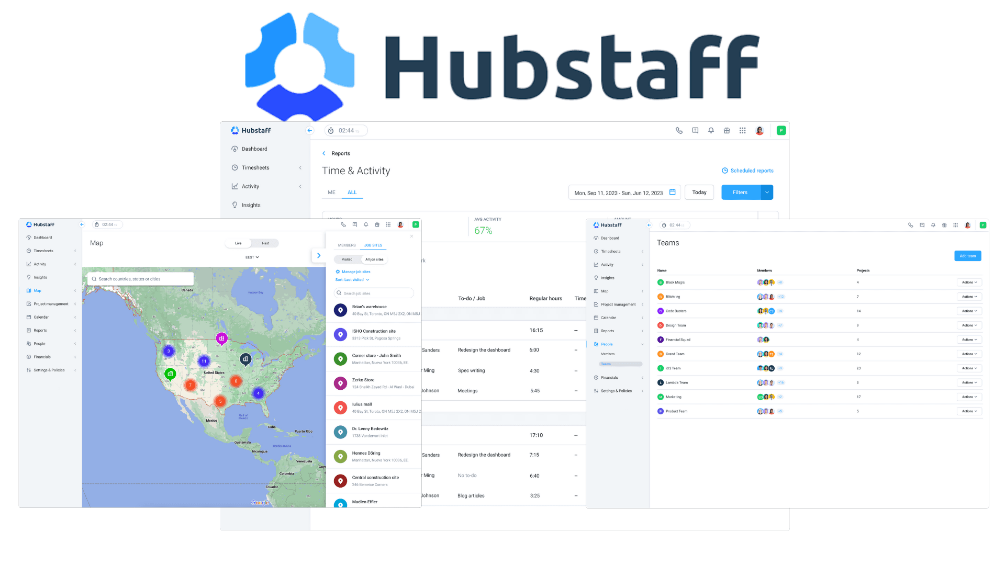Select Zerko Store job site
1005x565 pixels.
pyautogui.click(x=374, y=383)
